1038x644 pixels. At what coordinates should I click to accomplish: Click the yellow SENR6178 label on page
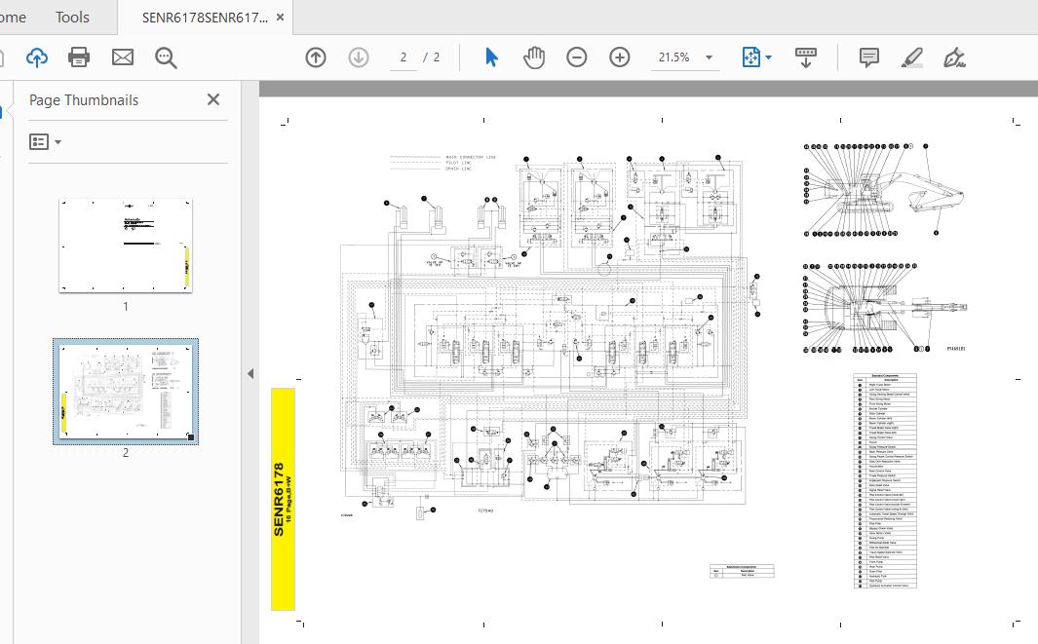(284, 499)
